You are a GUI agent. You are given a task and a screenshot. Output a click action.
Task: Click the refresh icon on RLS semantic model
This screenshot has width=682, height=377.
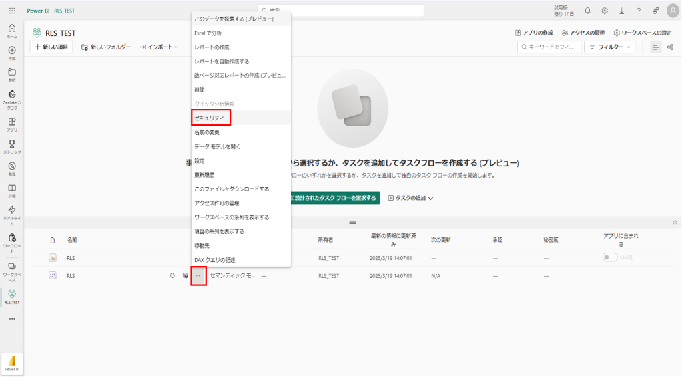pos(172,275)
